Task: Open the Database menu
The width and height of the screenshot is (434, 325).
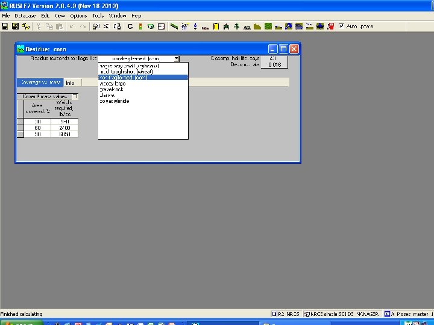Action: 25,16
